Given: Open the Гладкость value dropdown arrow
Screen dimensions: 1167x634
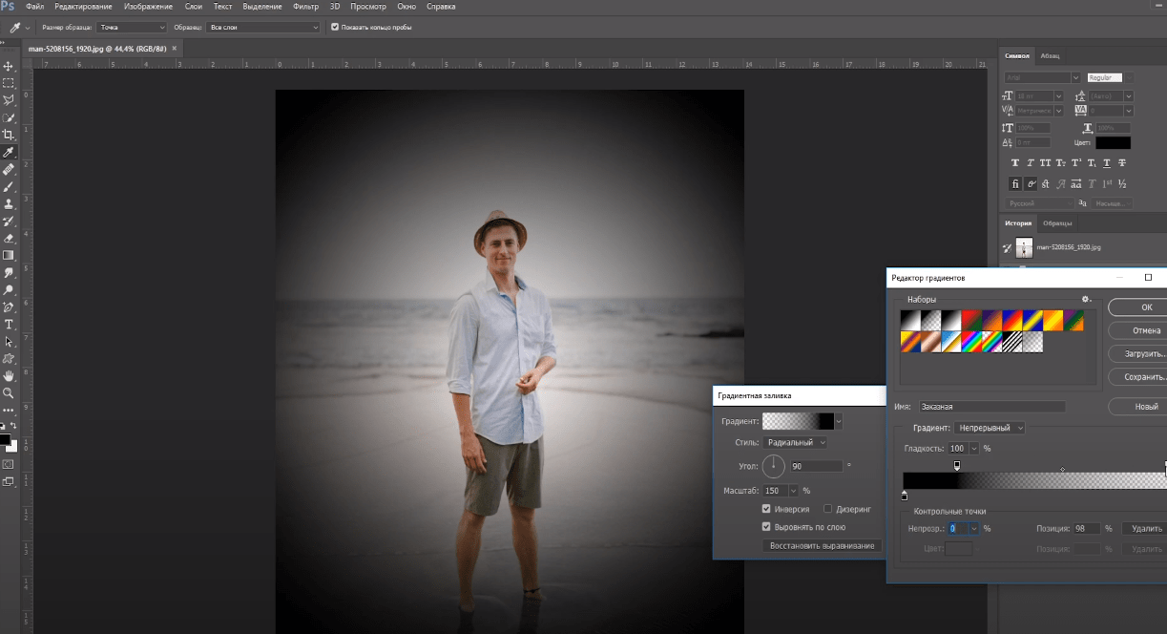Looking at the screenshot, I should point(973,449).
